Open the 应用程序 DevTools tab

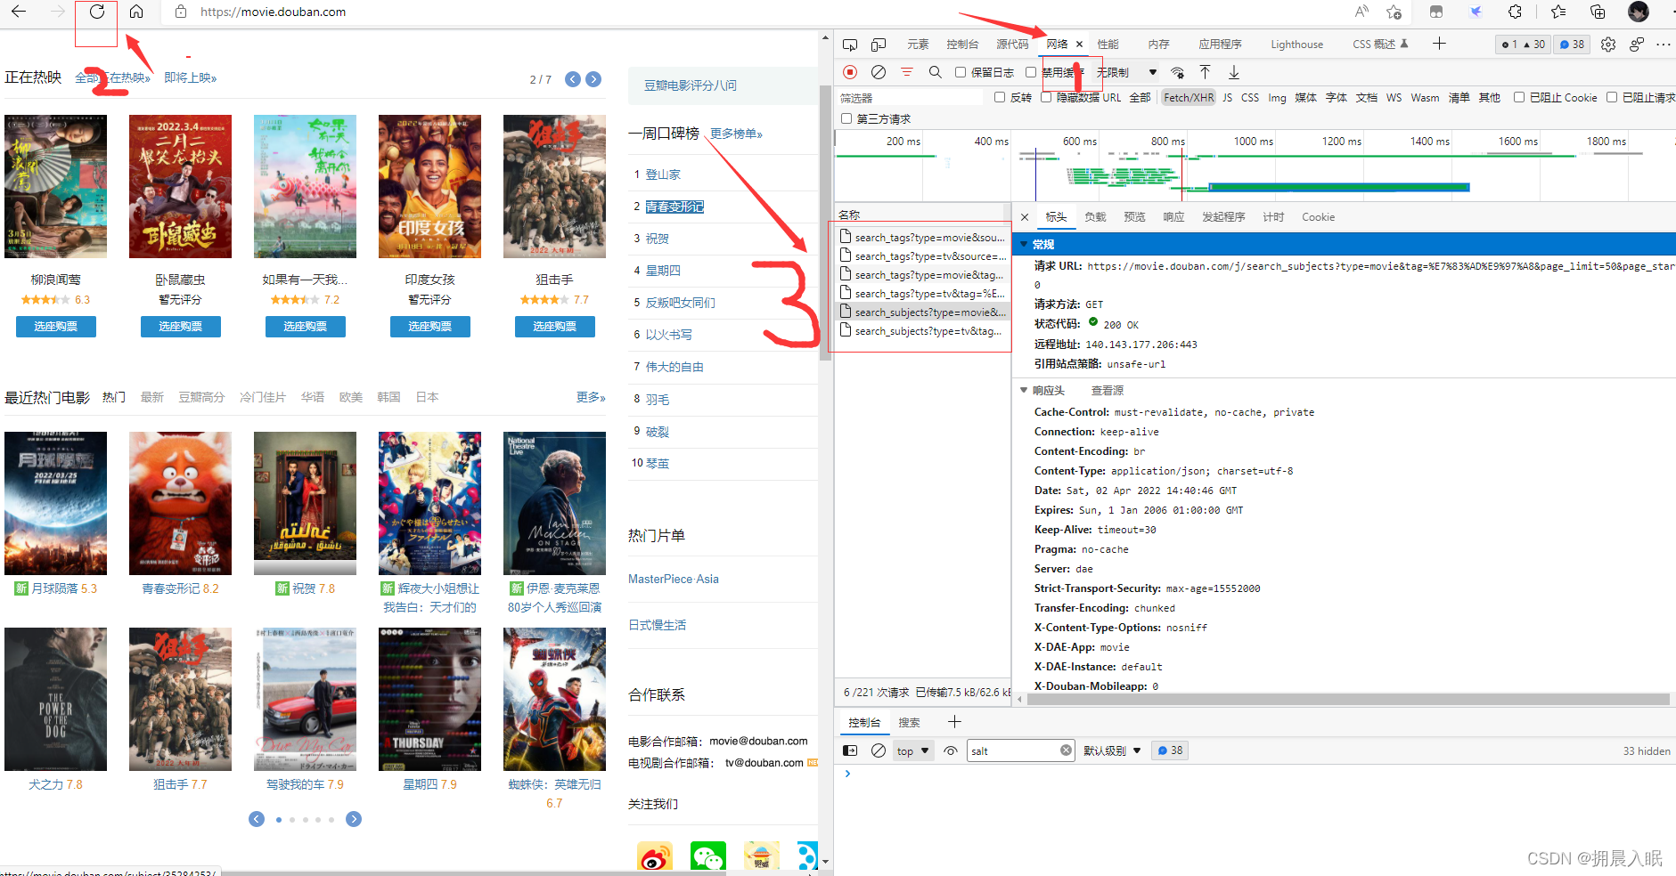[x=1220, y=45]
